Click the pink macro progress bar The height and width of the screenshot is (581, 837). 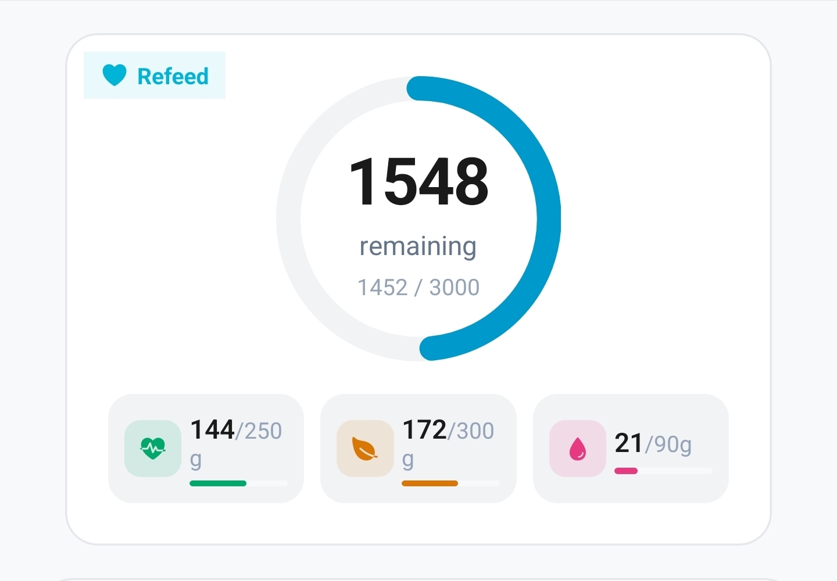tap(626, 471)
